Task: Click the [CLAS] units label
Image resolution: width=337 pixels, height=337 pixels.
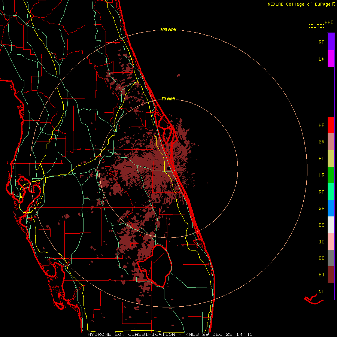Action: 316,26
